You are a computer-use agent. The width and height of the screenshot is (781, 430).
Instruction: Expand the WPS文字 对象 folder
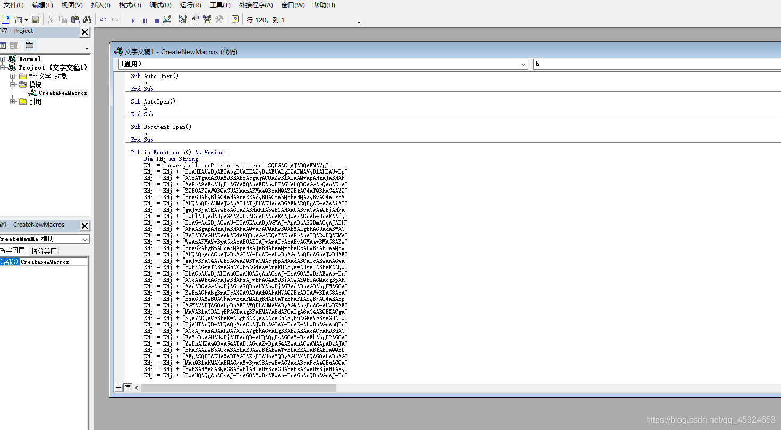[x=13, y=76]
